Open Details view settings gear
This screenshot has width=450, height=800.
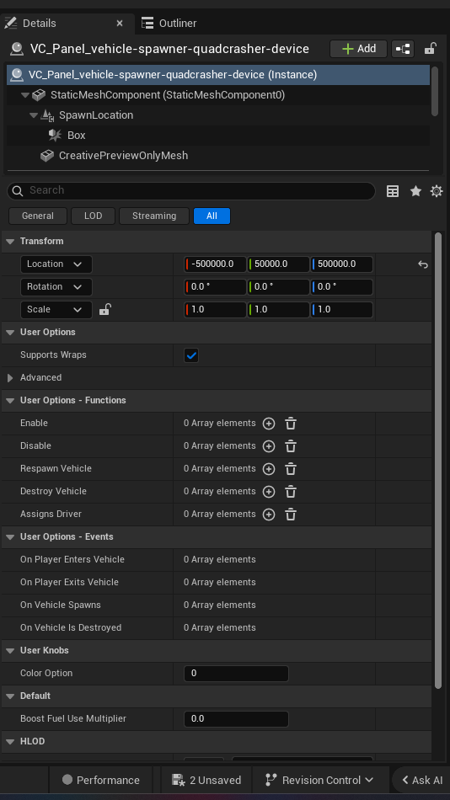(437, 191)
